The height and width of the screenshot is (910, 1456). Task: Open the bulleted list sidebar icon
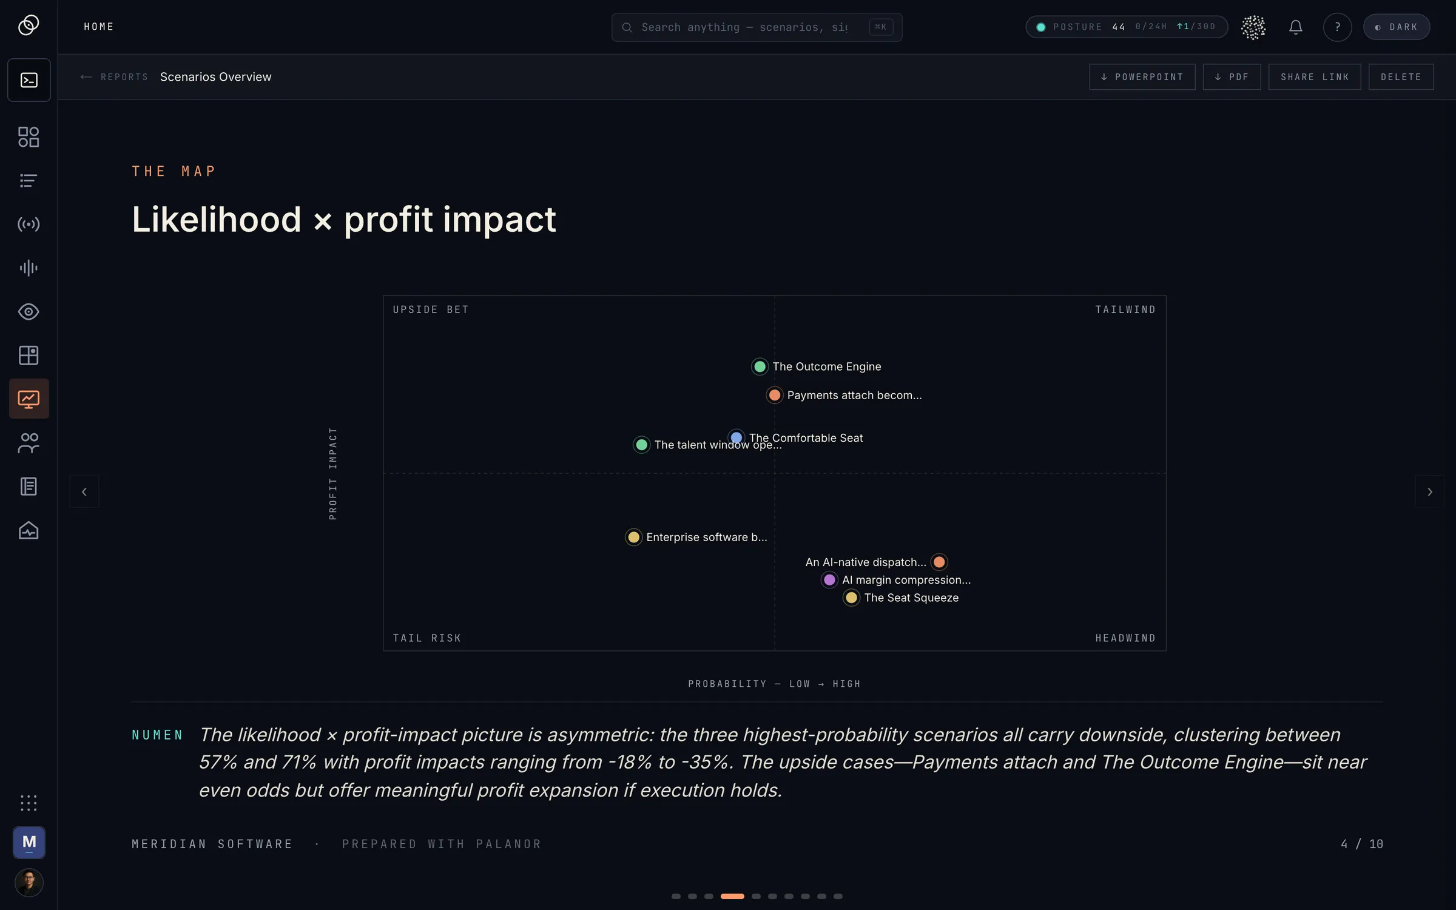29,181
